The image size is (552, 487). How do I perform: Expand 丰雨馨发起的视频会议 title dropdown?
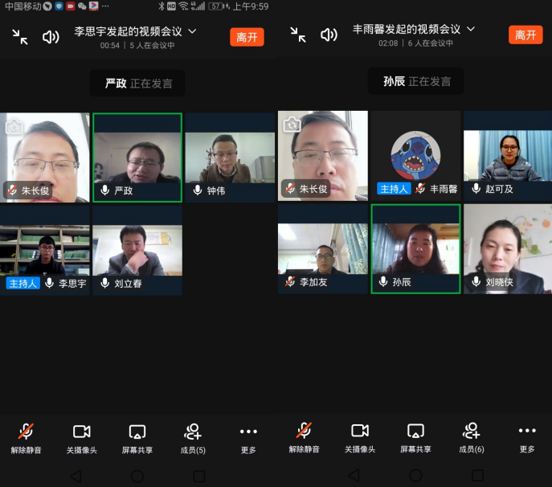[x=471, y=29]
